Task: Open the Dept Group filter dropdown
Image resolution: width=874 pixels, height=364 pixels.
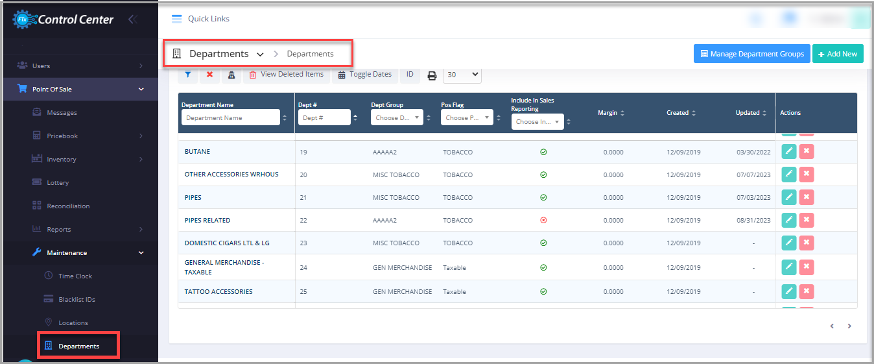Action: point(397,118)
